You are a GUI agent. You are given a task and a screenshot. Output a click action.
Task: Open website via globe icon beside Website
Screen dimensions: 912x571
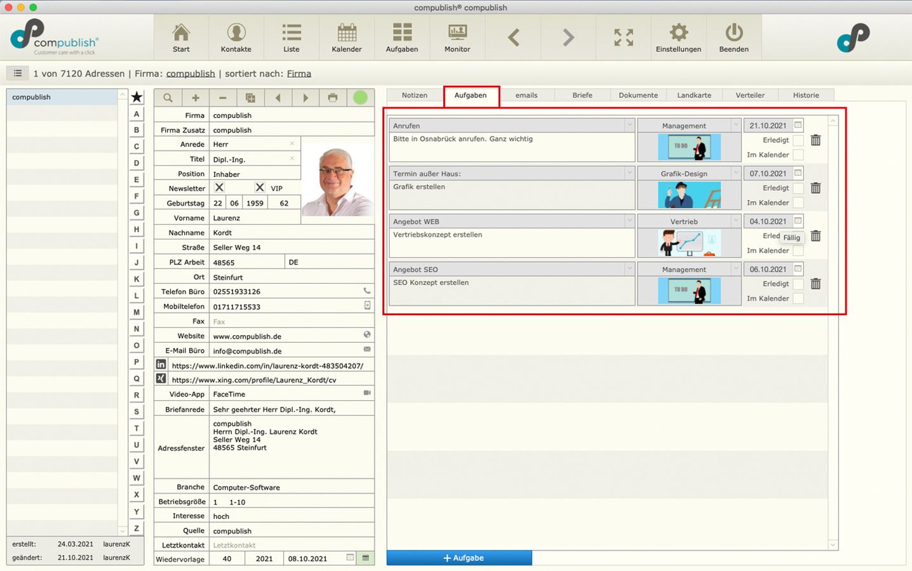coord(367,335)
